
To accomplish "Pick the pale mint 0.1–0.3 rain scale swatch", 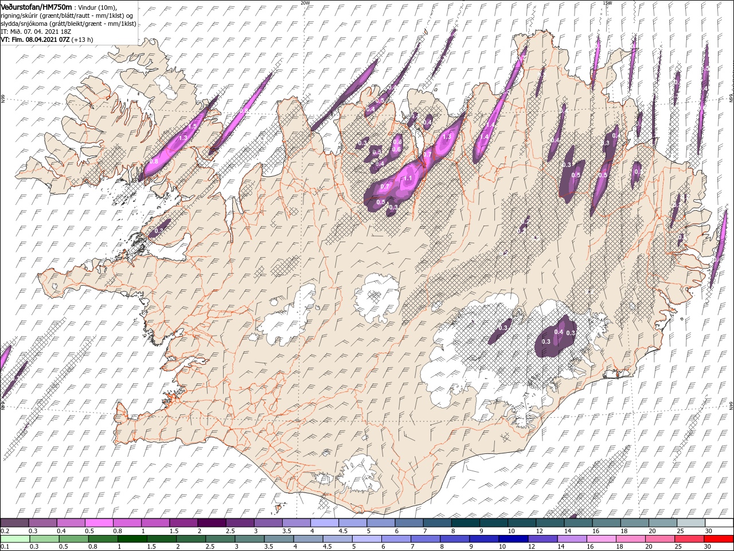I will coord(14,539).
